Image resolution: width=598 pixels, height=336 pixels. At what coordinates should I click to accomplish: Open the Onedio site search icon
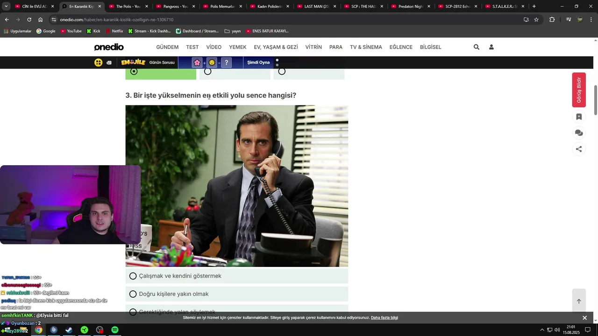point(476,47)
